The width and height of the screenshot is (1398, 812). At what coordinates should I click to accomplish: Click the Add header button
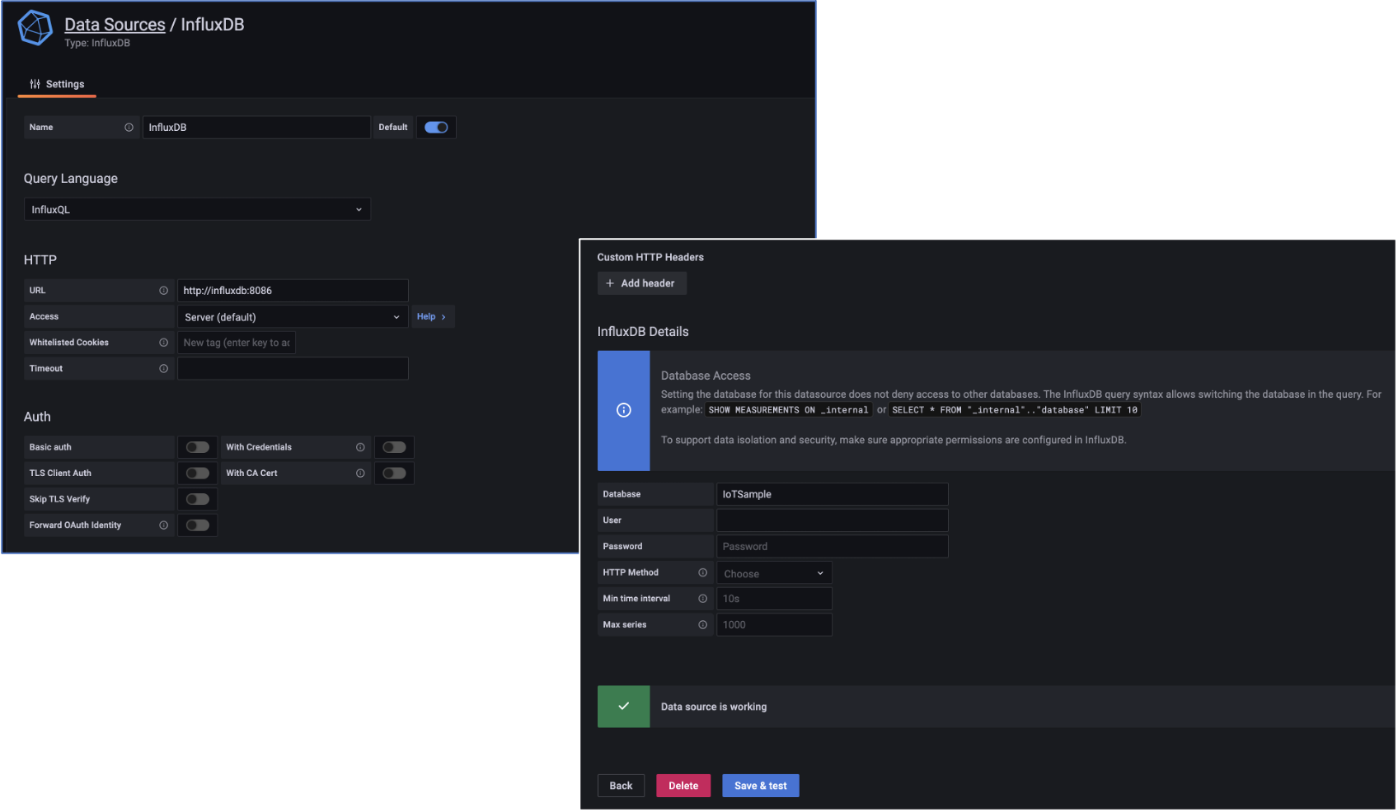coord(641,283)
